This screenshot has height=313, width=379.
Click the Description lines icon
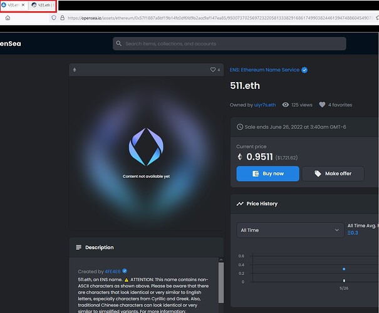point(78,247)
